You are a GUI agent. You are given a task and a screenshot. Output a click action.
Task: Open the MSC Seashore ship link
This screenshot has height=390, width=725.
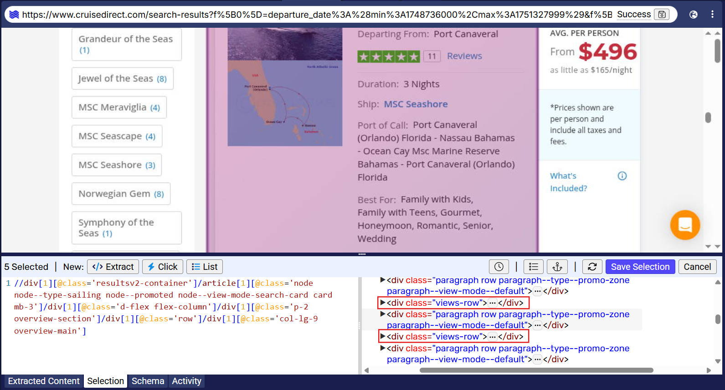[416, 104]
